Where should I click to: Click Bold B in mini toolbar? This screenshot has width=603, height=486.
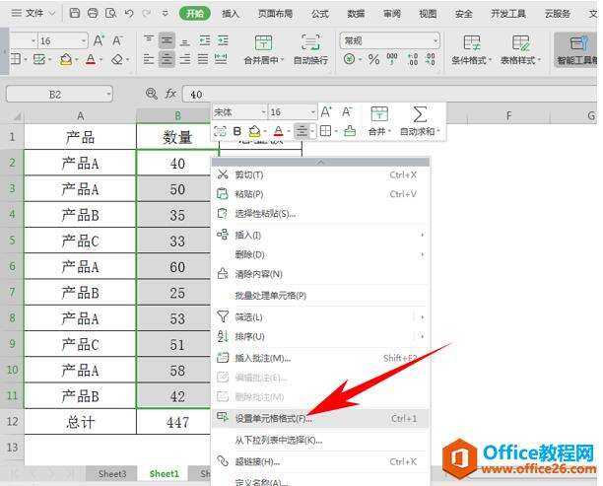point(237,131)
